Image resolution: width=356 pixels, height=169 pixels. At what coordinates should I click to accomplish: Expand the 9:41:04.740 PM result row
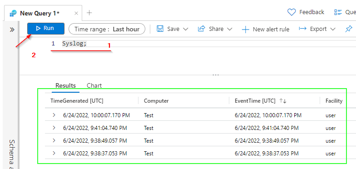pyautogui.click(x=54, y=128)
